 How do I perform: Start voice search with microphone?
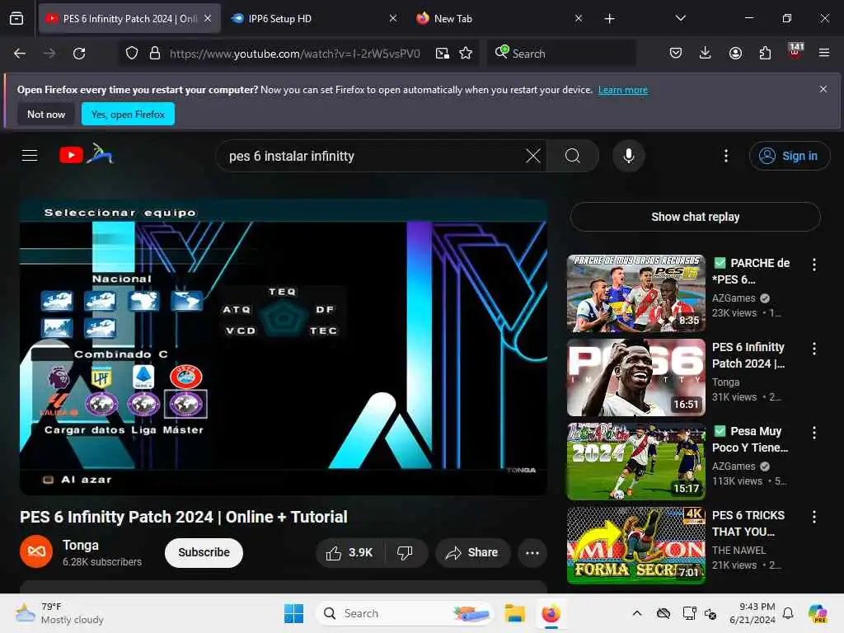pos(628,156)
